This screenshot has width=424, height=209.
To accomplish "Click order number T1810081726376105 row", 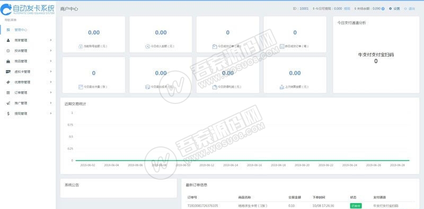I will [300, 206].
